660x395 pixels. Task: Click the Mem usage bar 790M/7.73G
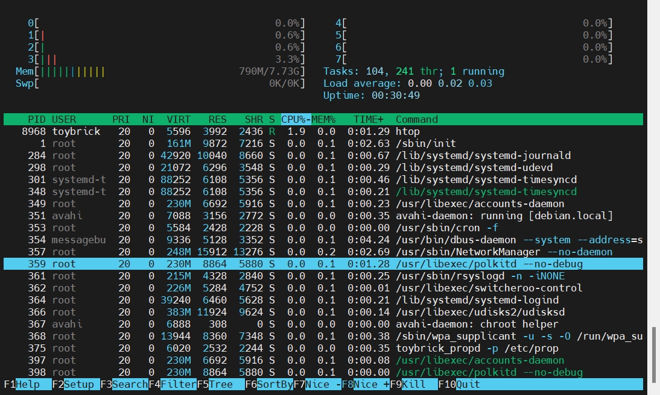point(160,72)
